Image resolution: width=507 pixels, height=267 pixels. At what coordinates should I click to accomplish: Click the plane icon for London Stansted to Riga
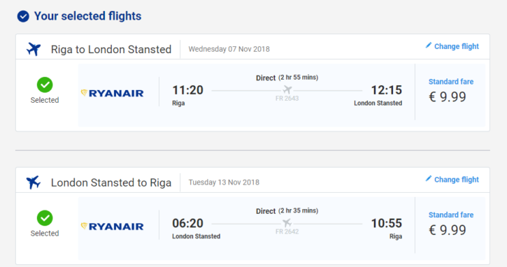click(x=34, y=182)
